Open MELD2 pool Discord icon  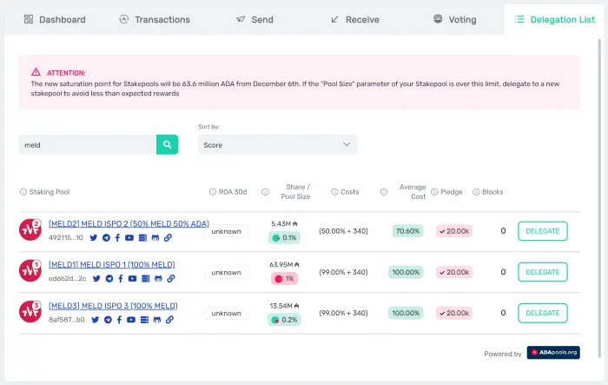[155, 237]
